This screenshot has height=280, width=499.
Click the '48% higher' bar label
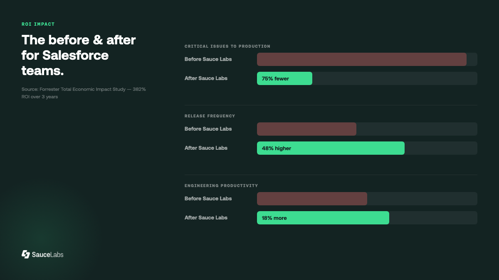pos(277,148)
